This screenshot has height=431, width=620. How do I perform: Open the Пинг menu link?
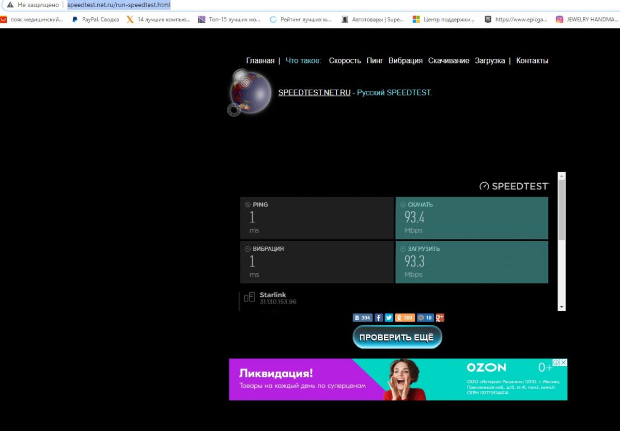click(x=375, y=60)
